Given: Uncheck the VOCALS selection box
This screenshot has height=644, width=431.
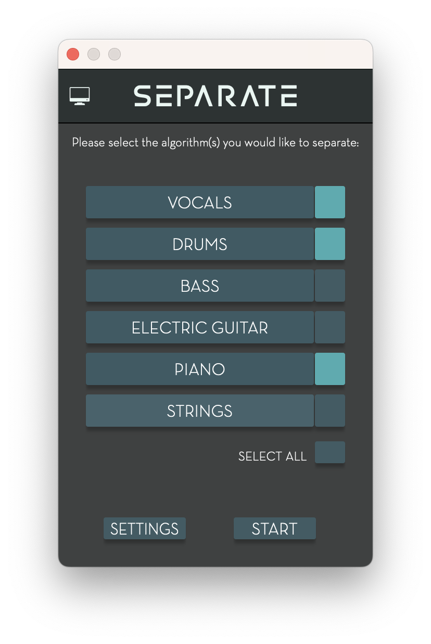Looking at the screenshot, I should tap(330, 202).
